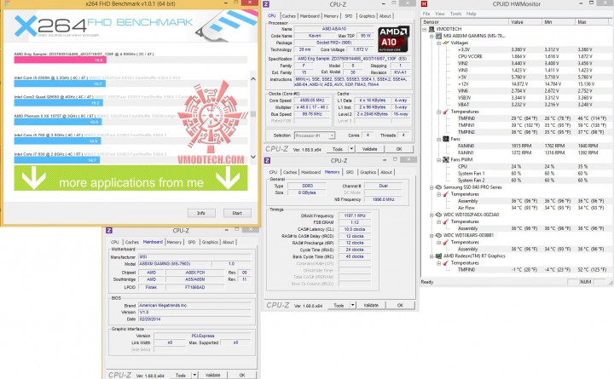
Task: Click the CPU VCORE row in HWMonitor
Action: pos(516,57)
